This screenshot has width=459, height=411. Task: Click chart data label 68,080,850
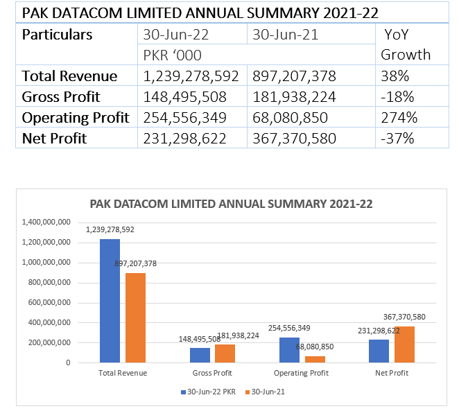315,347
